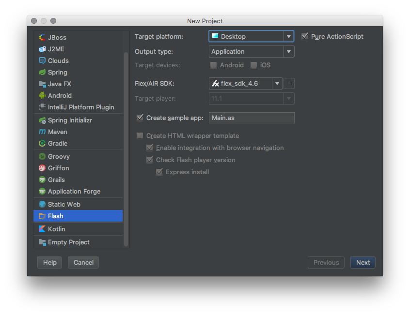Select IntelliJ Platform Plugin in the list
410x315 pixels.
[x=78, y=107]
